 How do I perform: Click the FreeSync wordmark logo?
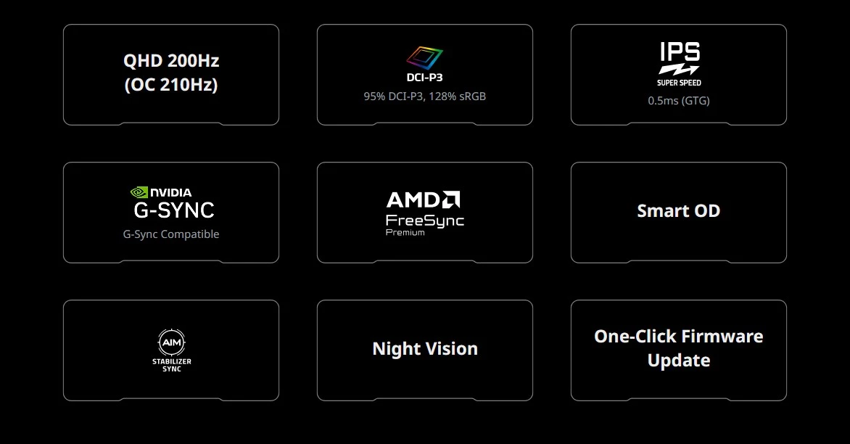pos(425,220)
